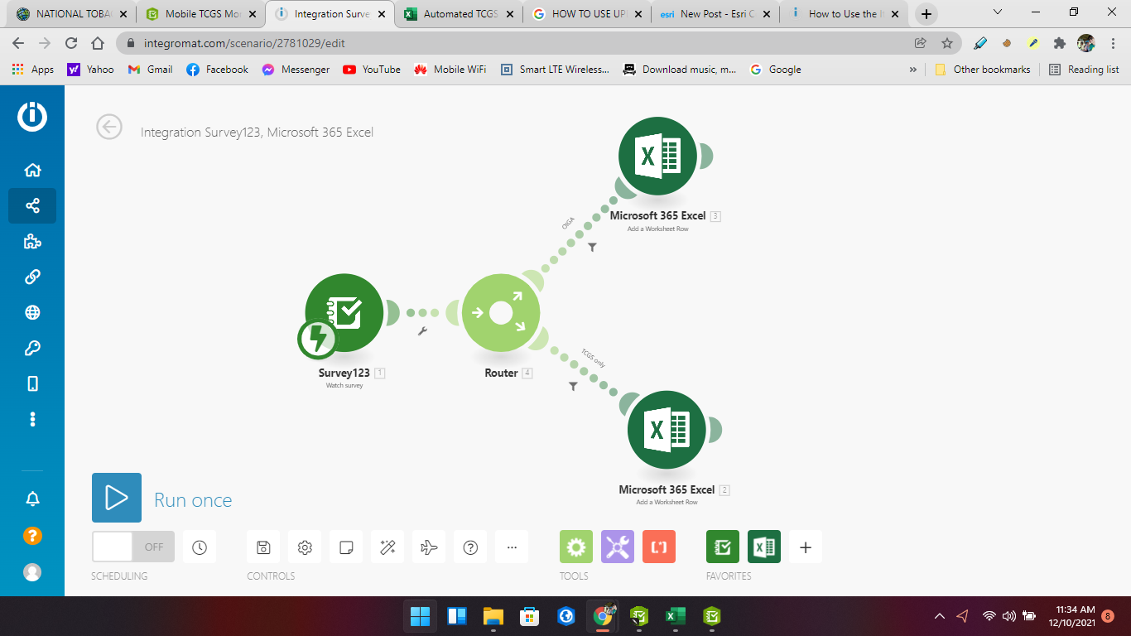Open the red Text parser tool icon
The width and height of the screenshot is (1131, 636).
click(x=659, y=547)
